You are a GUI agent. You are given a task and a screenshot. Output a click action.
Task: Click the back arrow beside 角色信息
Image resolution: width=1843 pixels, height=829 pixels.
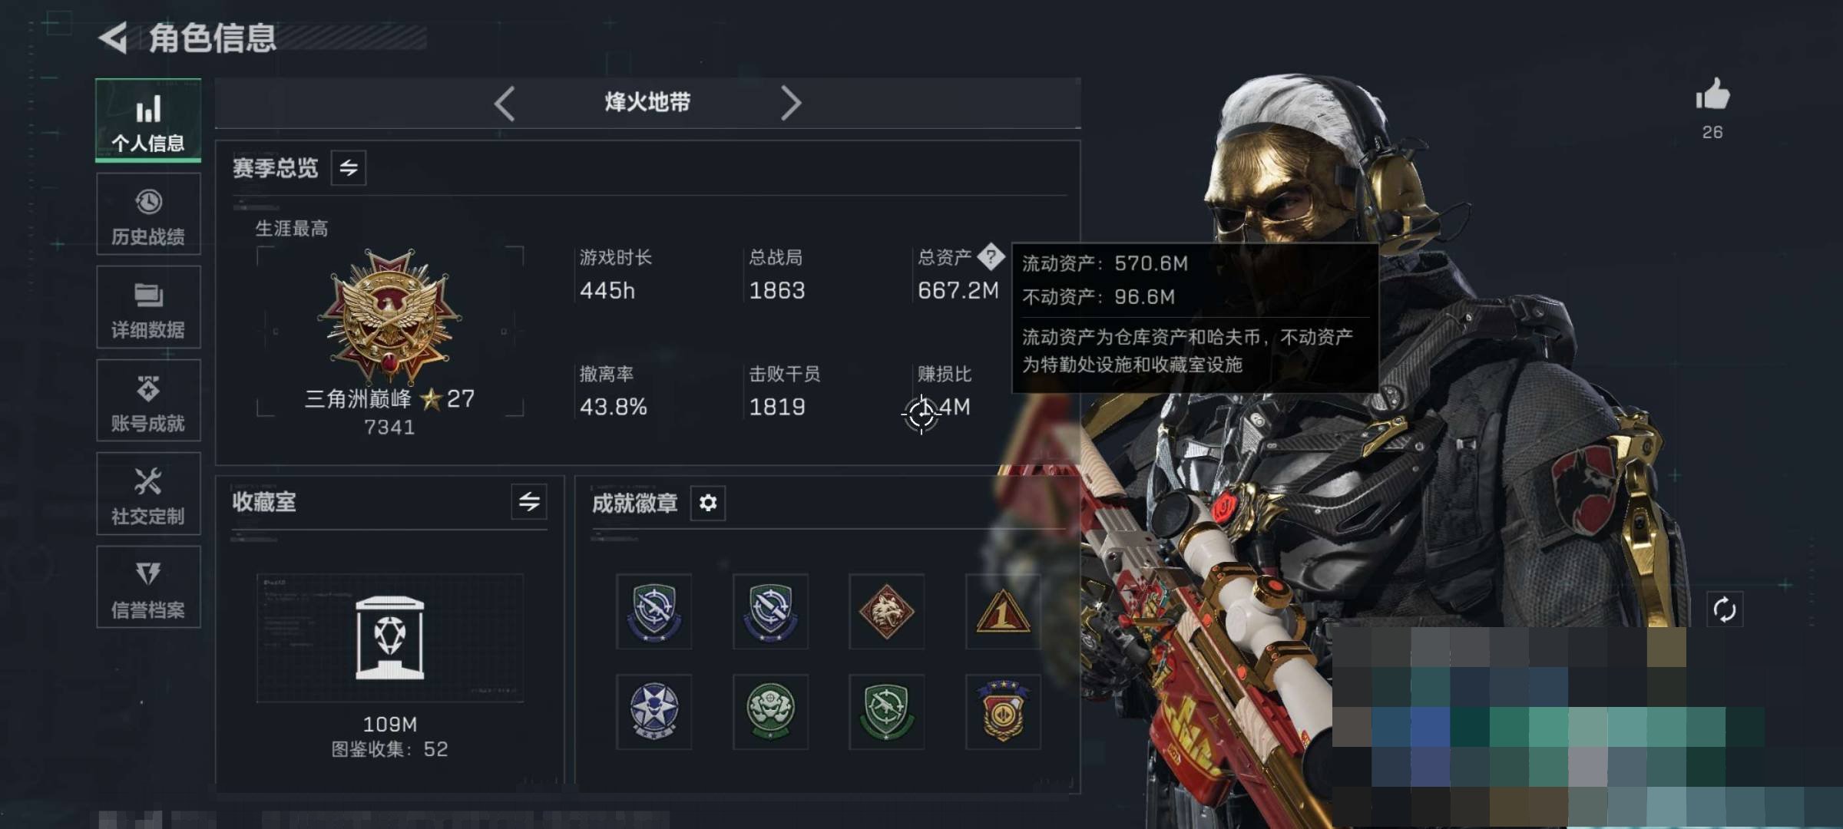click(114, 38)
